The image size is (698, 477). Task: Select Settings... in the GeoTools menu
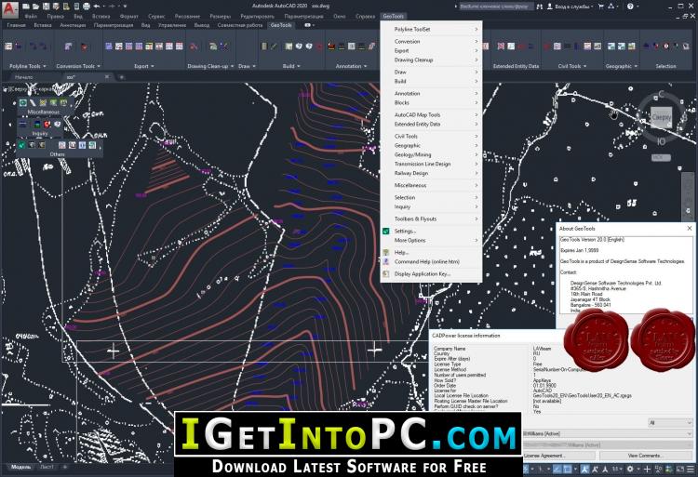pos(405,231)
